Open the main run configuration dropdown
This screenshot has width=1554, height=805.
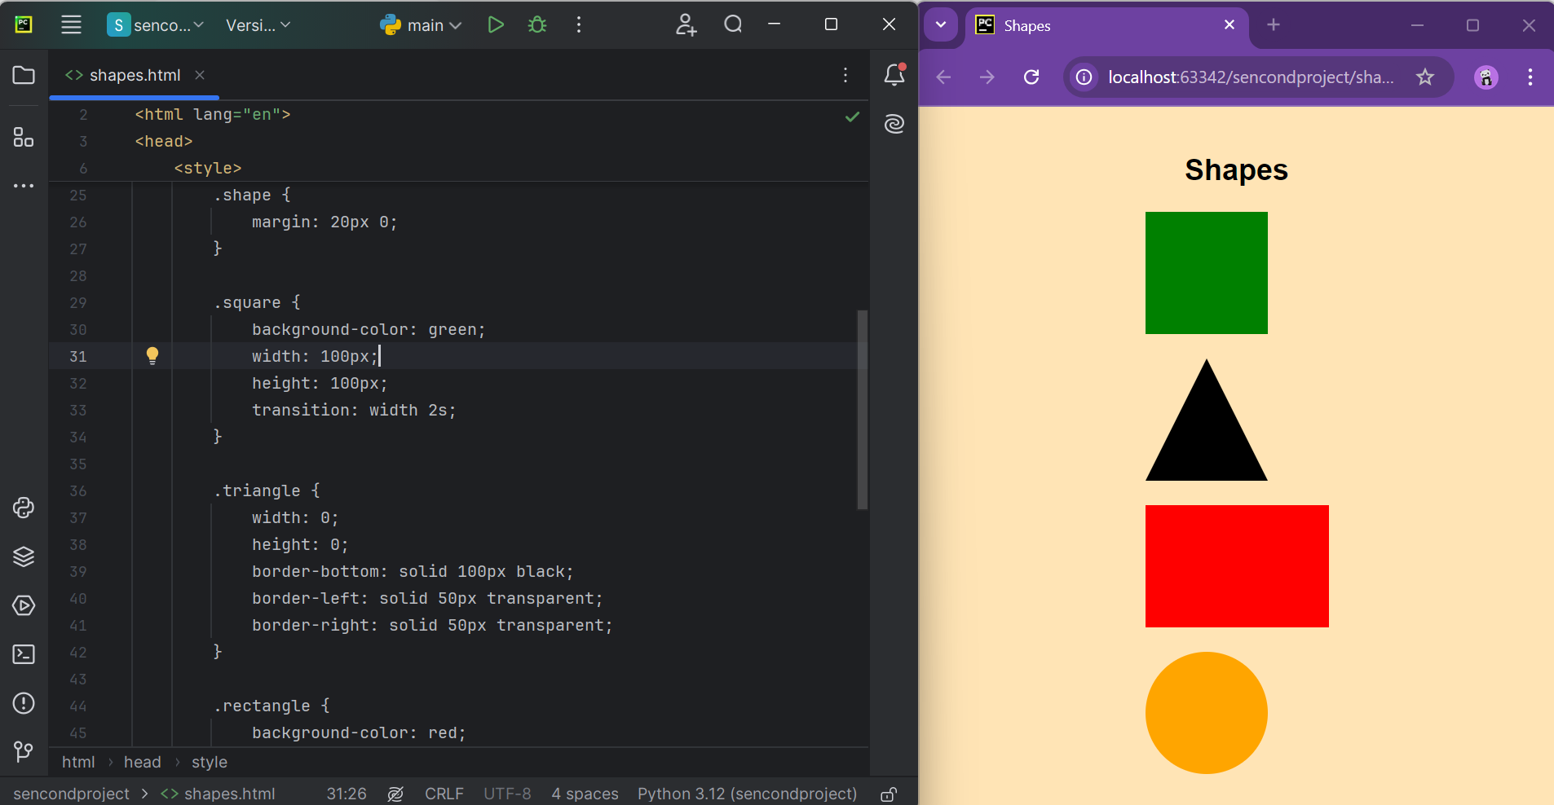[x=422, y=25]
